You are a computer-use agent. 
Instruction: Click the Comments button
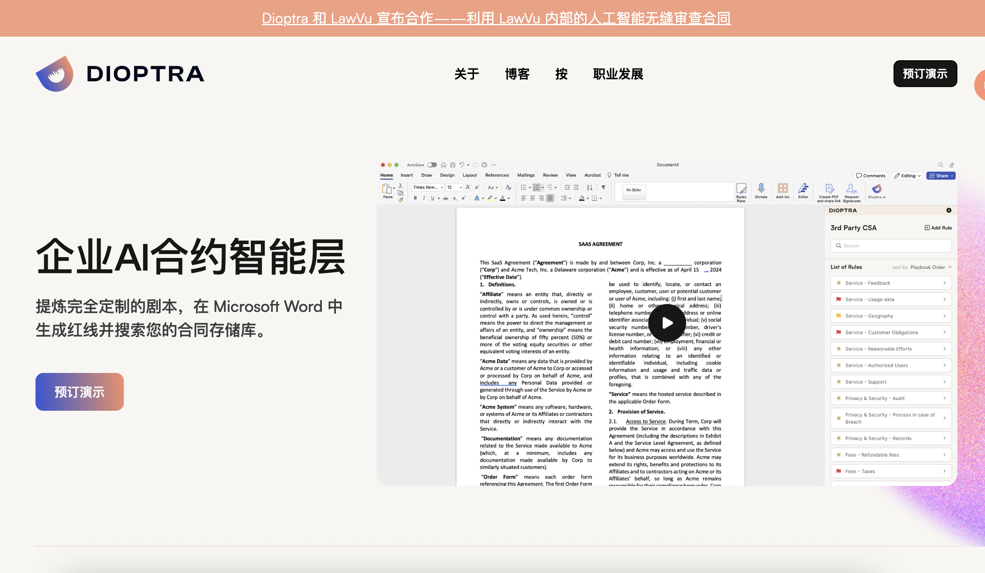[871, 176]
